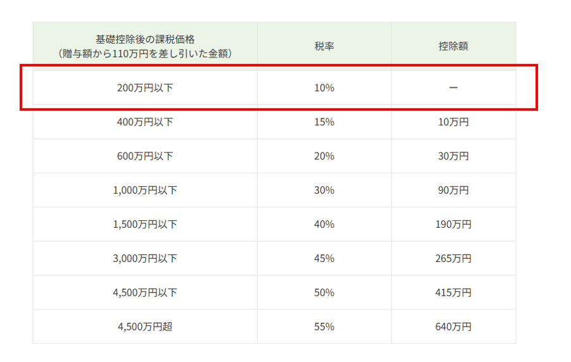Click the 30万円 deduction cell

(x=453, y=156)
